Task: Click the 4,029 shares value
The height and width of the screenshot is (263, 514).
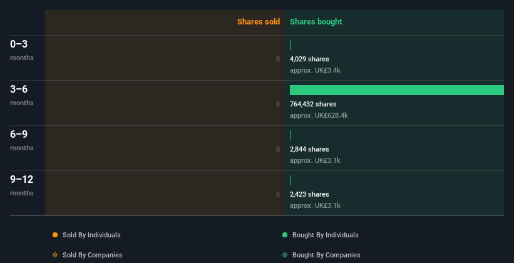Action: tap(309, 59)
